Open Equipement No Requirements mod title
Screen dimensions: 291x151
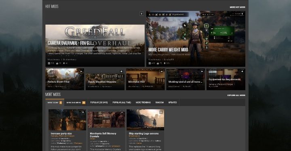[x=225, y=79]
